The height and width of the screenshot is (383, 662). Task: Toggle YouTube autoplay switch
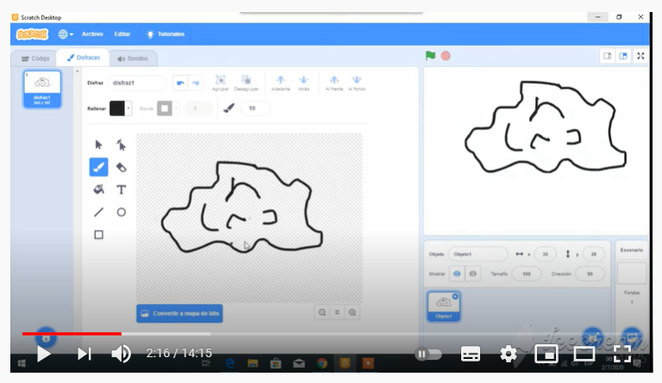[x=428, y=354]
